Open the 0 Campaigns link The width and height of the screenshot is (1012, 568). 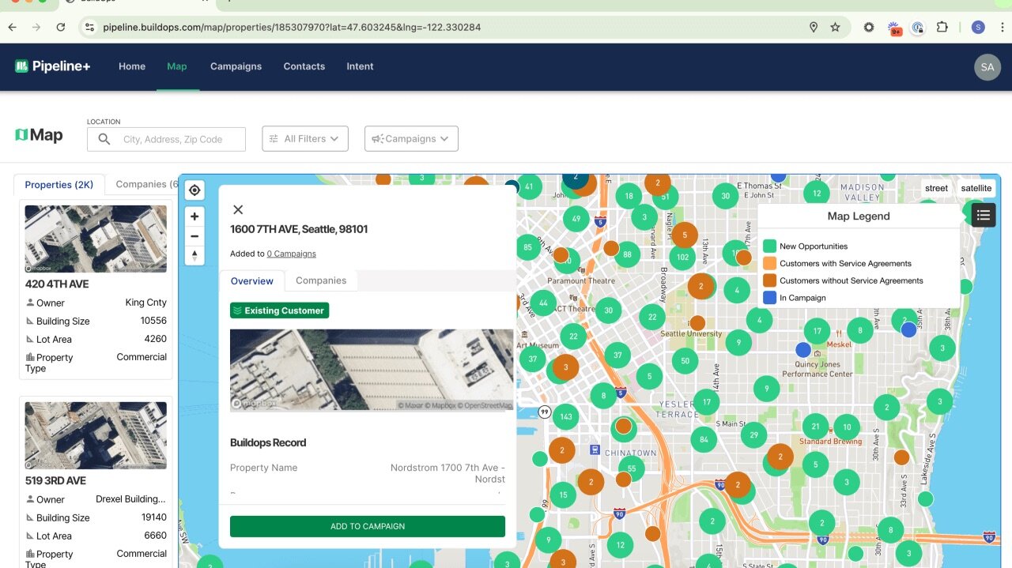coord(291,254)
